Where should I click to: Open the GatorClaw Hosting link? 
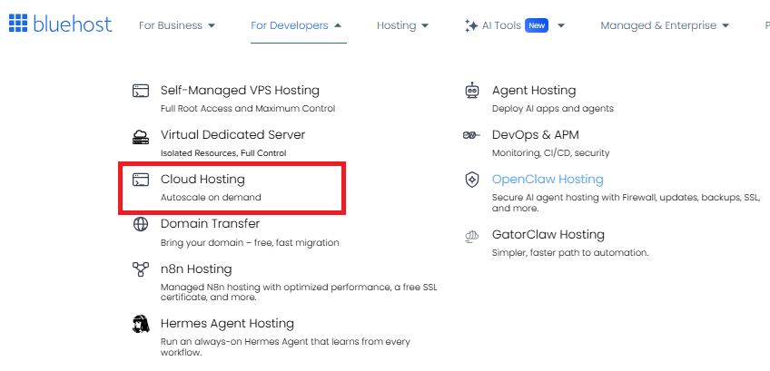[548, 235]
